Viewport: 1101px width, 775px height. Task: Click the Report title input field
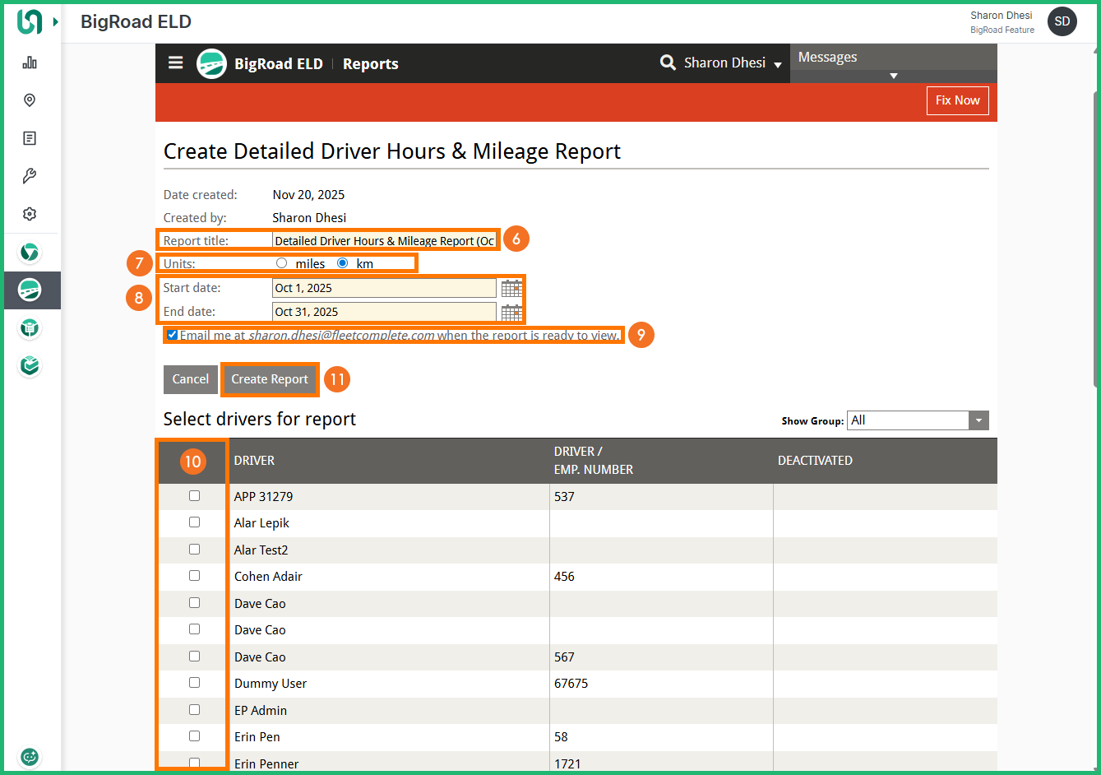click(x=384, y=241)
